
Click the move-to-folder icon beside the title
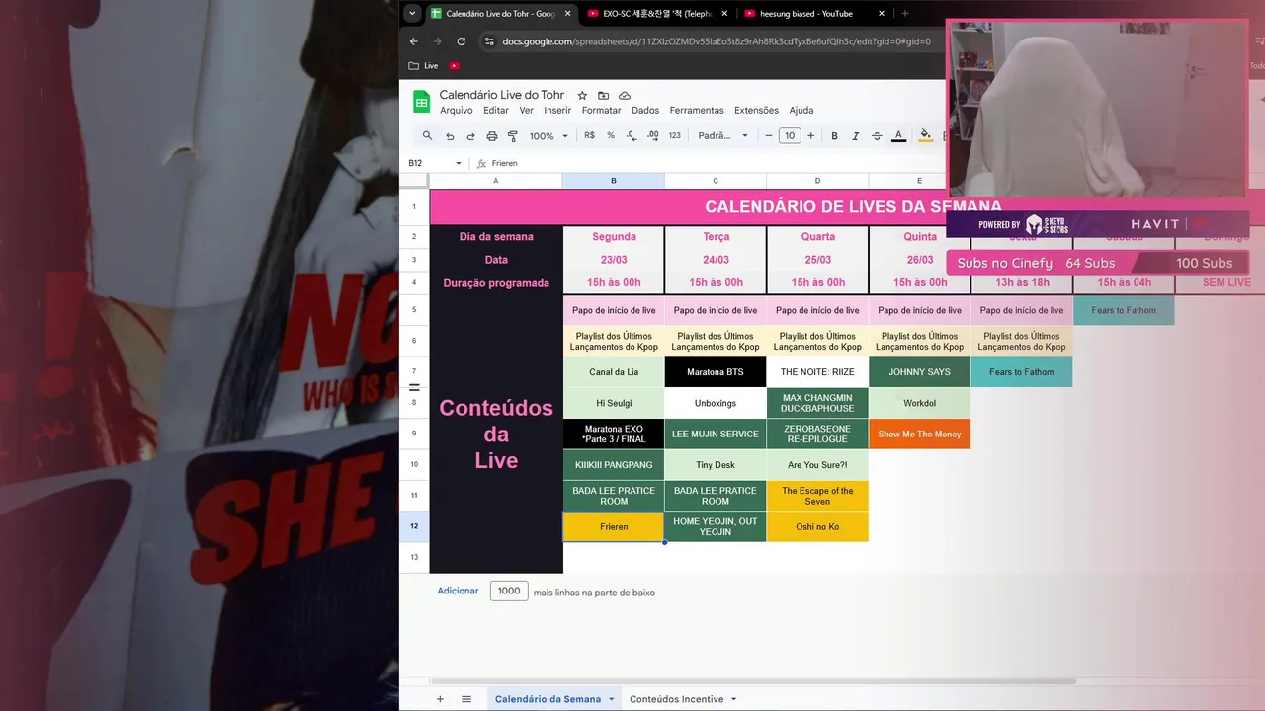pos(603,96)
